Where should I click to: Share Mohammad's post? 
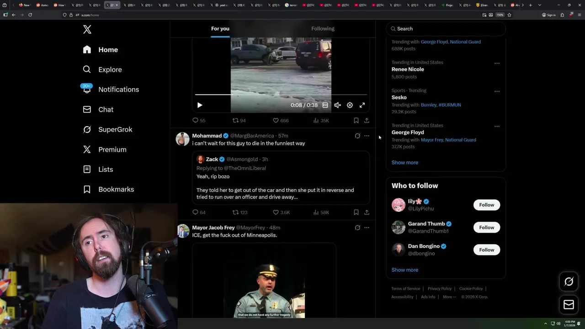click(367, 212)
